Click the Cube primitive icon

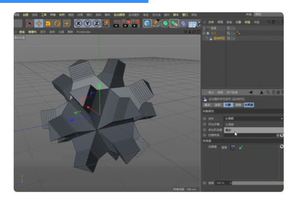click(x=147, y=23)
